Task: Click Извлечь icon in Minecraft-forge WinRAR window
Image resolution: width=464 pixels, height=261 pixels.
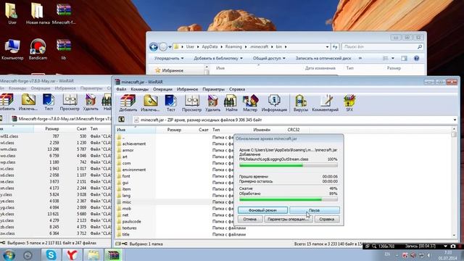Action: [x=28, y=102]
